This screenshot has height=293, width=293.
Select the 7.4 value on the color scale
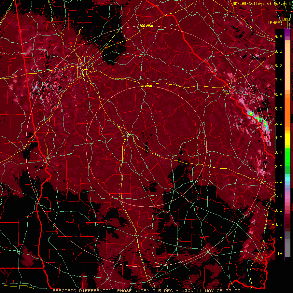pyautogui.click(x=278, y=80)
